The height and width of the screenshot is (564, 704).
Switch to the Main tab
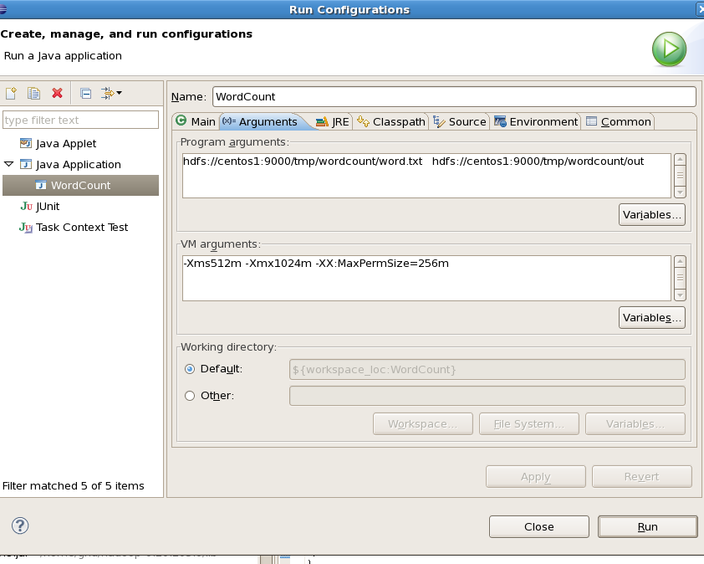click(x=196, y=121)
